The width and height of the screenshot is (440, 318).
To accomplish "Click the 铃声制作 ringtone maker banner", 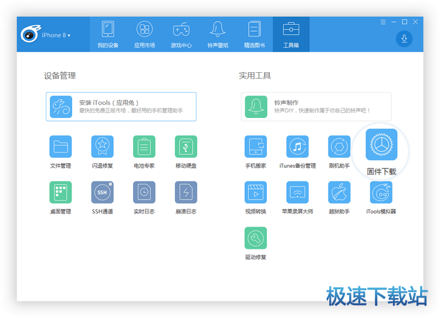I will [316, 107].
